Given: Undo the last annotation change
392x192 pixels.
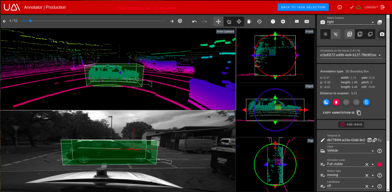Looking at the screenshot, I should click(x=194, y=21).
